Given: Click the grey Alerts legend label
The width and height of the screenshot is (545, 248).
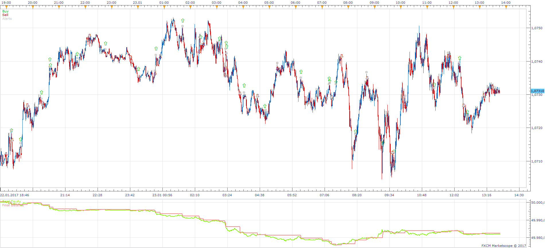Looking at the screenshot, I should point(7,19).
